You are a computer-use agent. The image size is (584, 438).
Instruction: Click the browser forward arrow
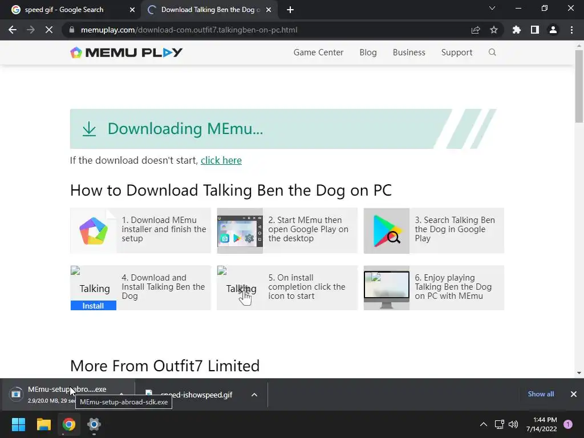tap(31, 30)
